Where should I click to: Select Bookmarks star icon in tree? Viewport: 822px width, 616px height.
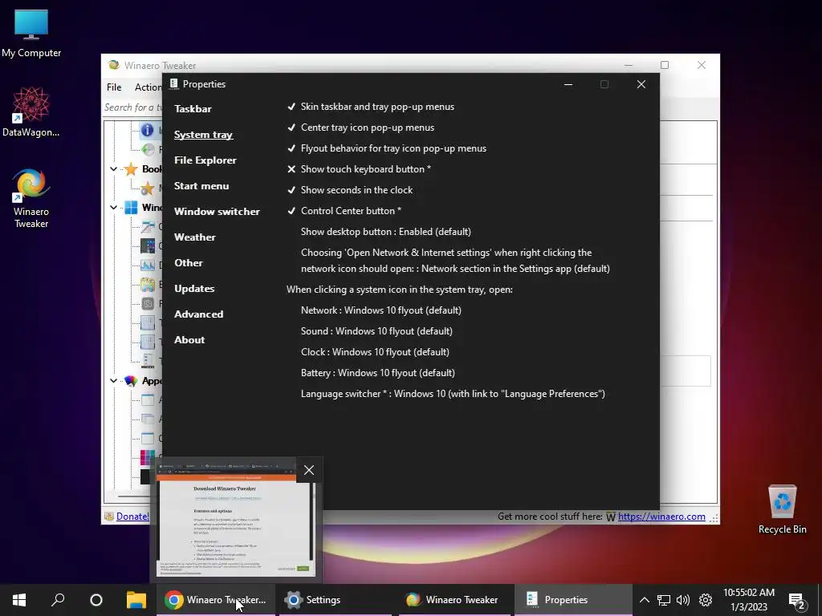(131, 169)
